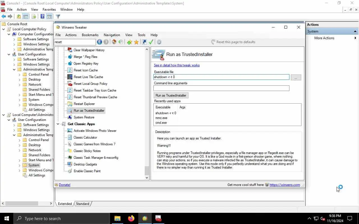Open the MMC help question mark icon
Viewport: 359px width, 224px height.
click(x=42, y=17)
